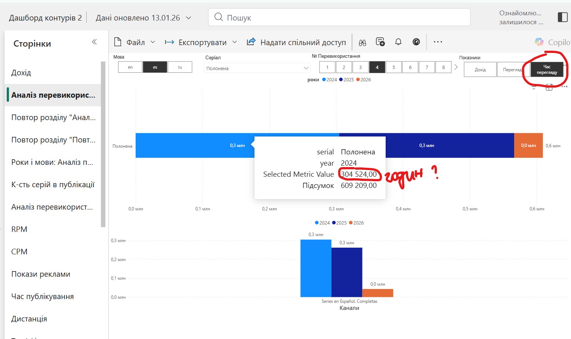The width and height of the screenshot is (571, 339).
Task: Select the orange 2026 segment of the Полонена bar
Action: point(528,145)
